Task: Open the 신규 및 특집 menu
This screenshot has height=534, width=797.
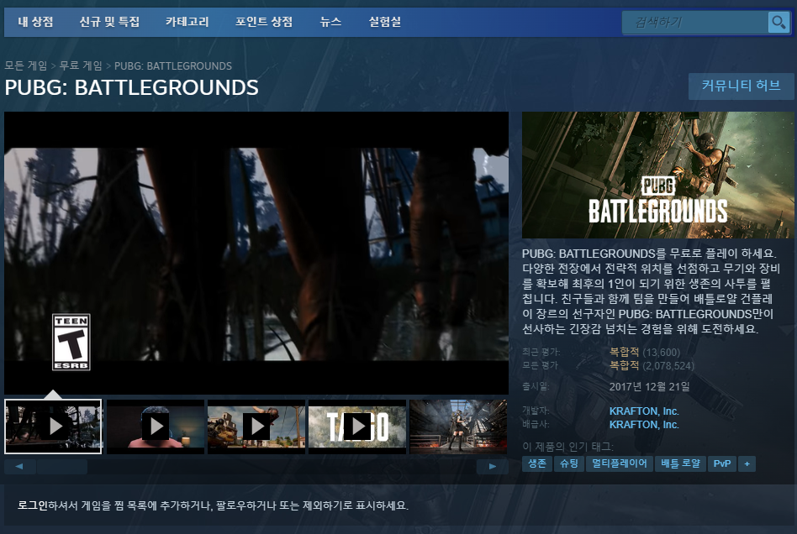Action: click(x=109, y=22)
